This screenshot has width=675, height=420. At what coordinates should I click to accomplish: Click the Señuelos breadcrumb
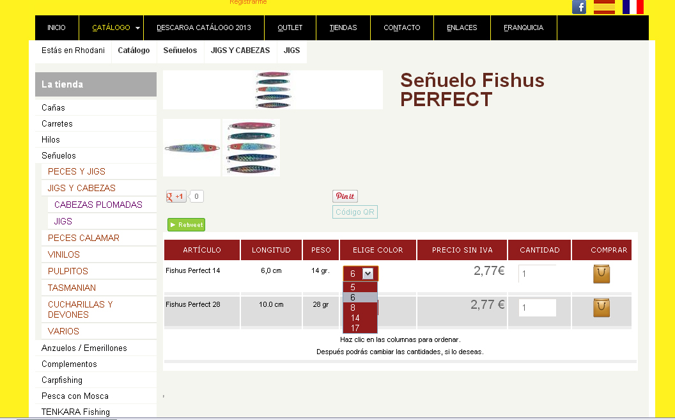point(180,51)
